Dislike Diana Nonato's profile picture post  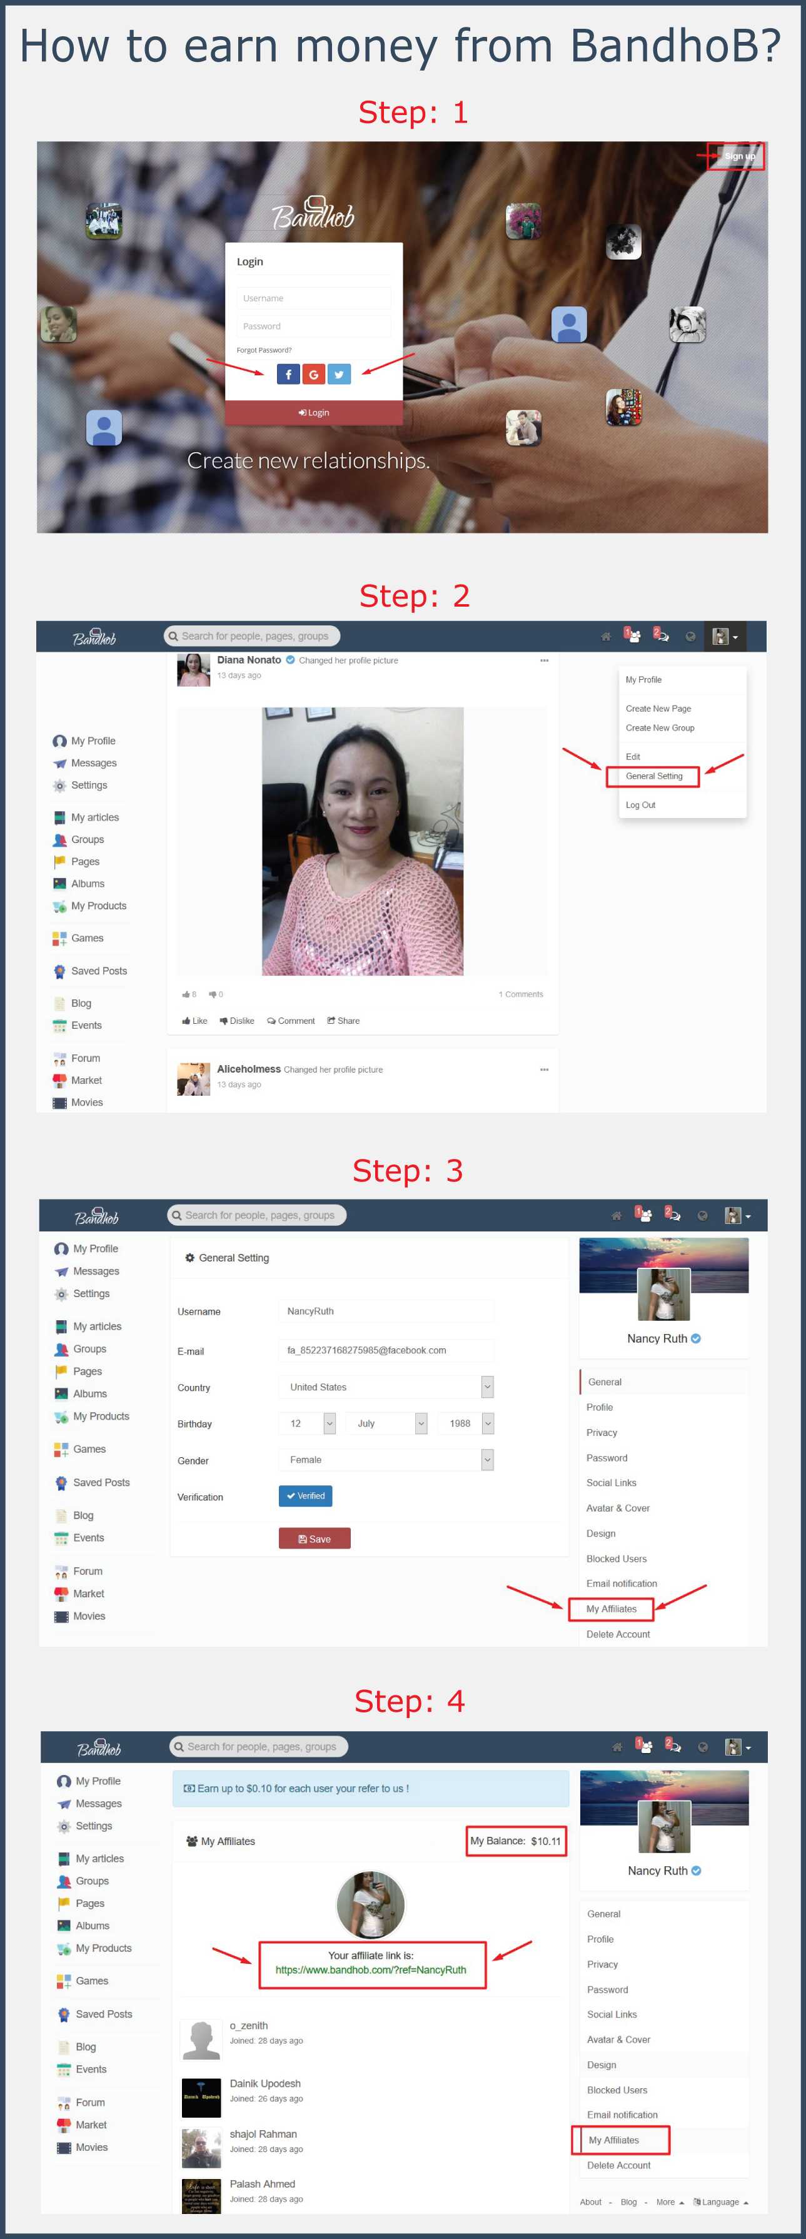(237, 1021)
